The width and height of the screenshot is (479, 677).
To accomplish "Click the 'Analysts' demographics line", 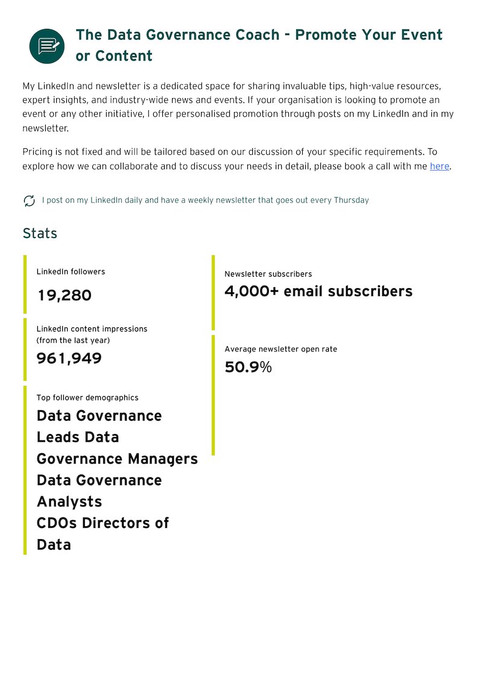I will 69,502.
